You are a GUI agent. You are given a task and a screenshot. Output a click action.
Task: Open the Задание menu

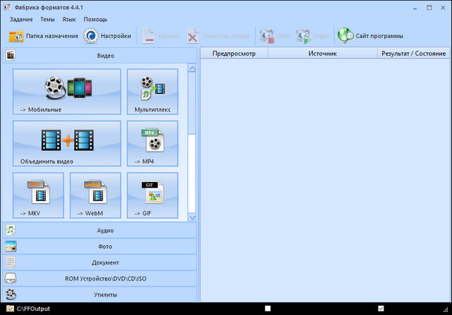click(21, 19)
